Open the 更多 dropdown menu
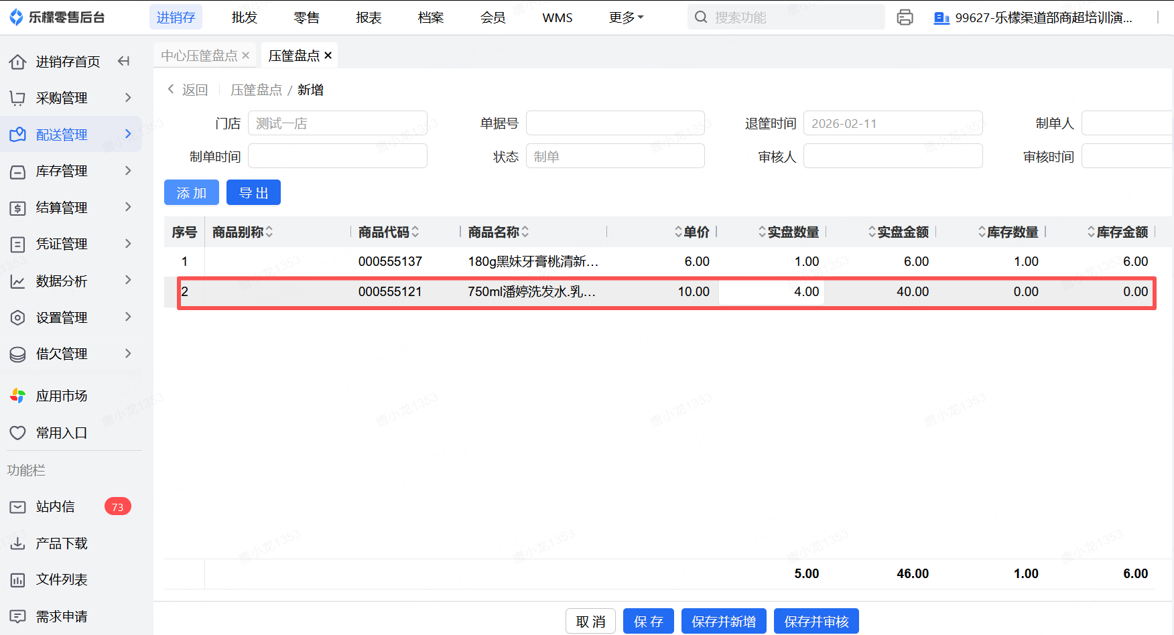 click(x=626, y=17)
